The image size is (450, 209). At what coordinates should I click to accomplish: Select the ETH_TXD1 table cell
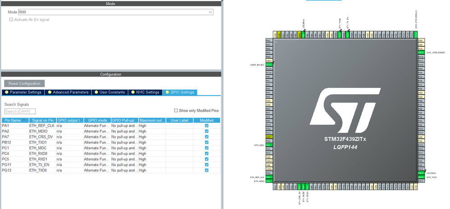42,142
